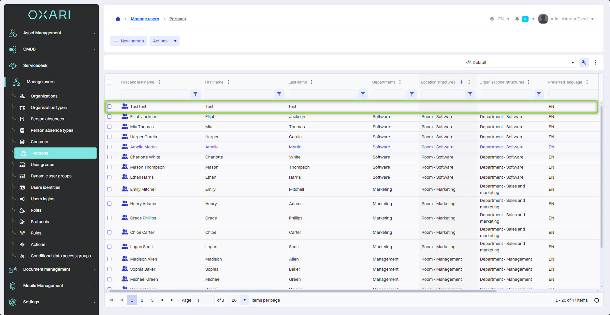Click the New person button
Screen dimensions: 610x315
pos(129,41)
